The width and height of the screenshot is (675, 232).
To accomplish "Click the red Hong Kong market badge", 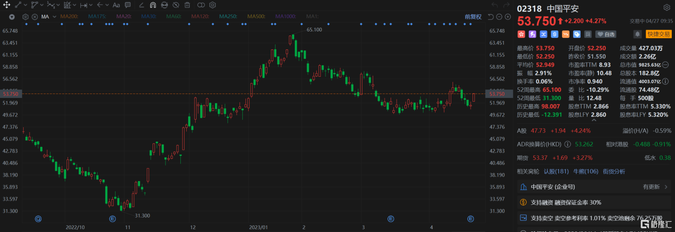I will (x=521, y=34).
